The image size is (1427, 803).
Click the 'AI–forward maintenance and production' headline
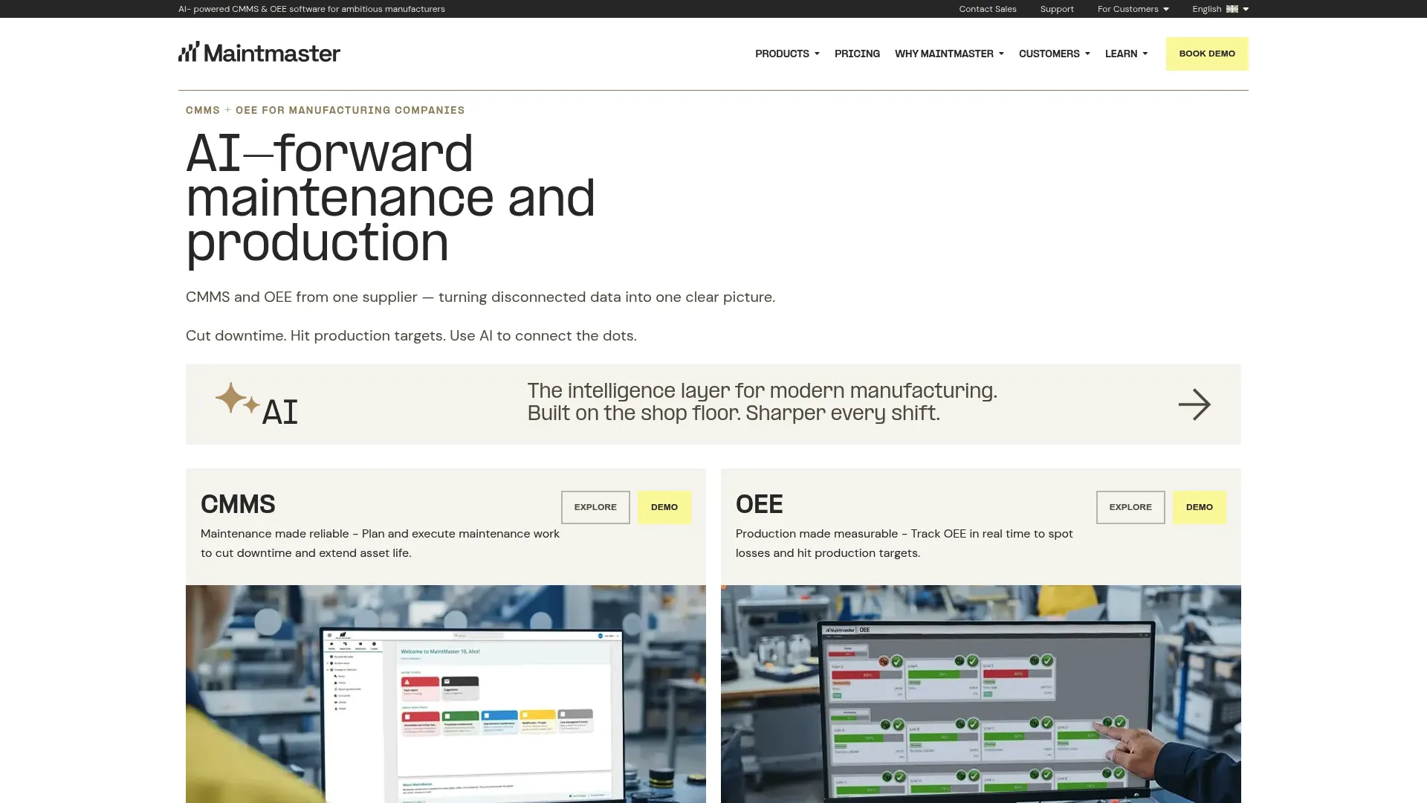(390, 199)
